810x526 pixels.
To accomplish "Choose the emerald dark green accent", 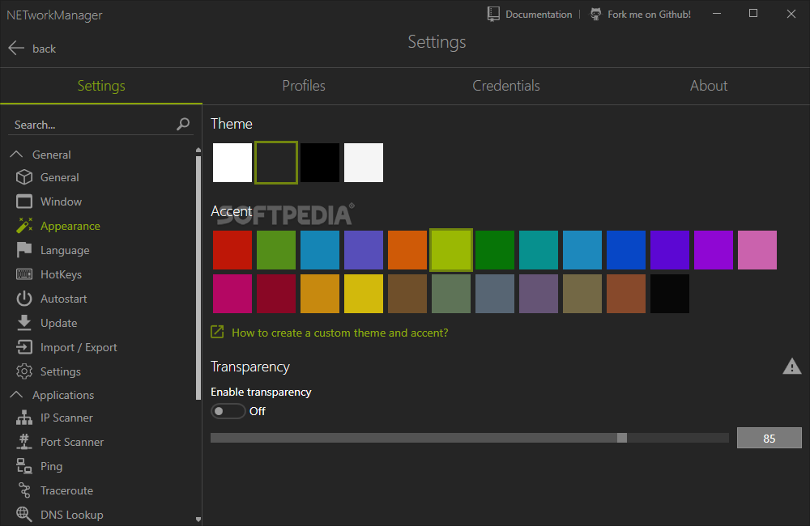I will point(495,250).
